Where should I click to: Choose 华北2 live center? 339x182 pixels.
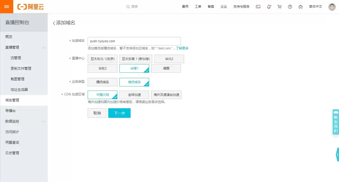point(169,59)
